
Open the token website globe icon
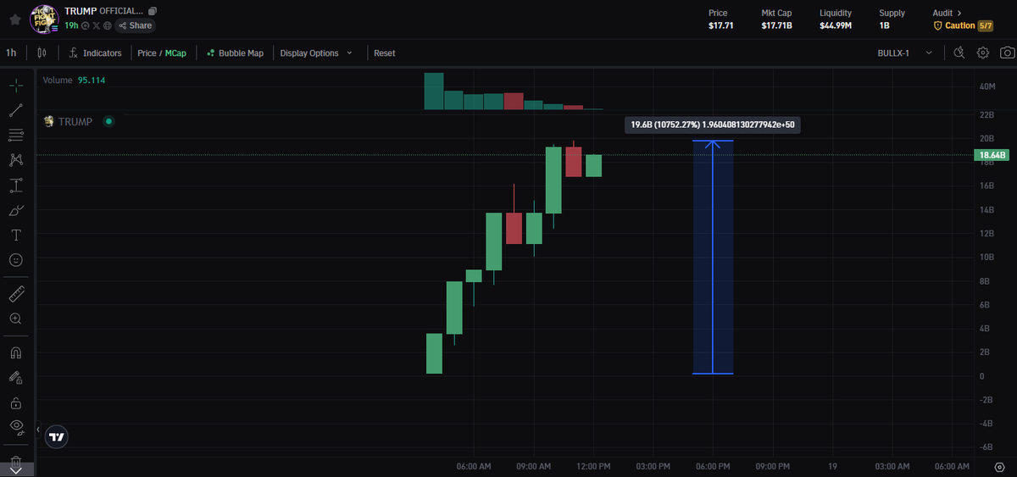coord(107,25)
